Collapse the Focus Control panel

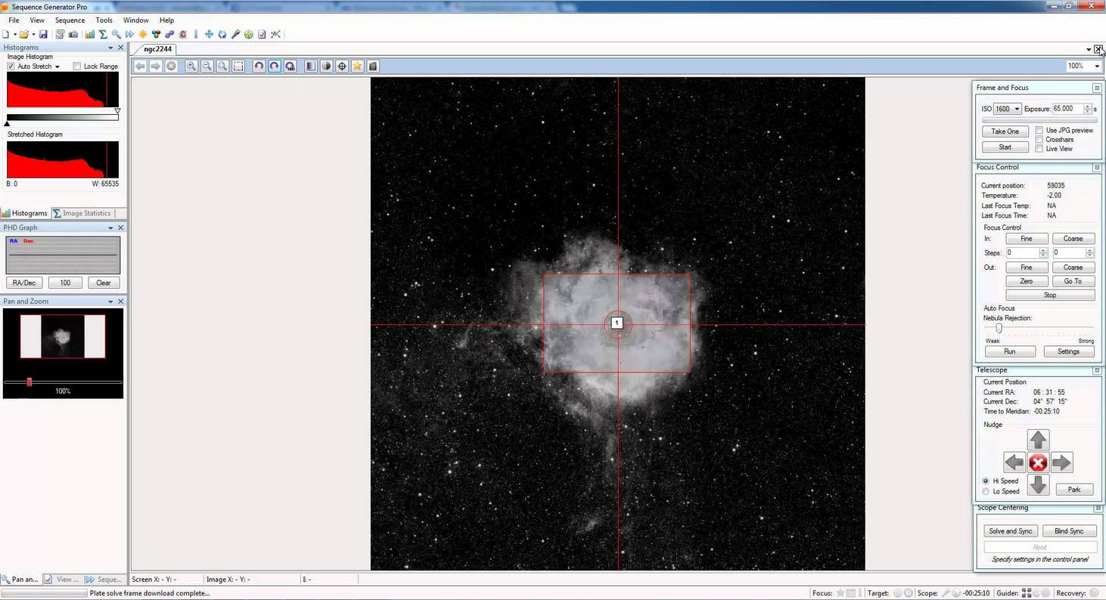[x=1097, y=168]
